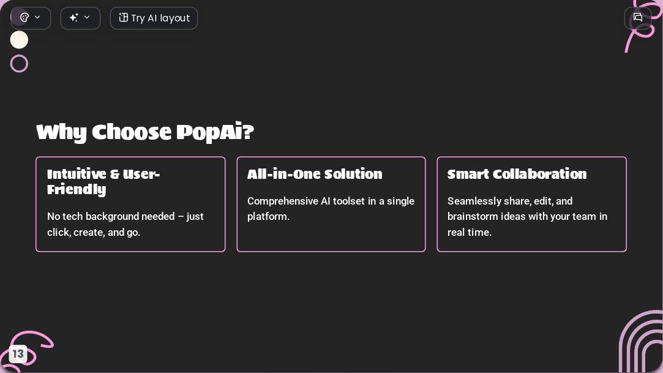Open the comments speech bubble icon

point(638,18)
